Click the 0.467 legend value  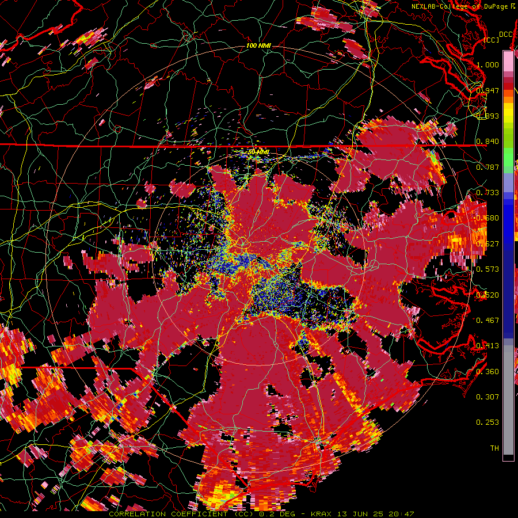(x=487, y=320)
